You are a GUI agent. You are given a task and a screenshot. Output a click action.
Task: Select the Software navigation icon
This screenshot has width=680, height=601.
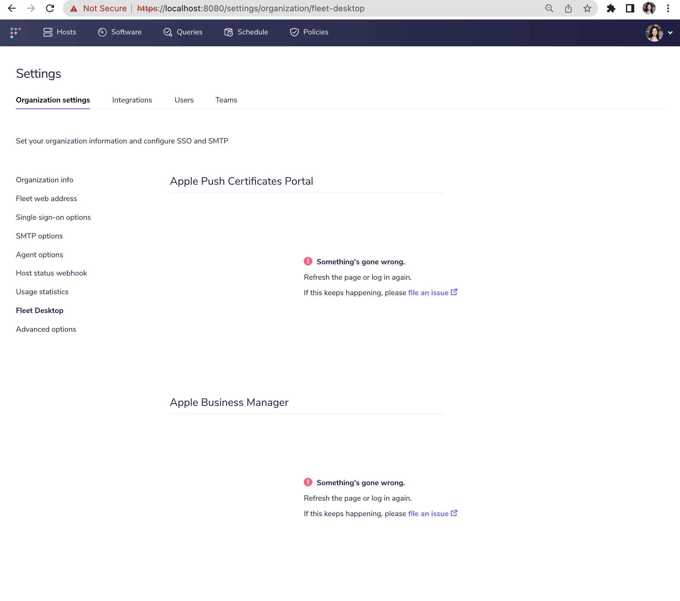[102, 32]
